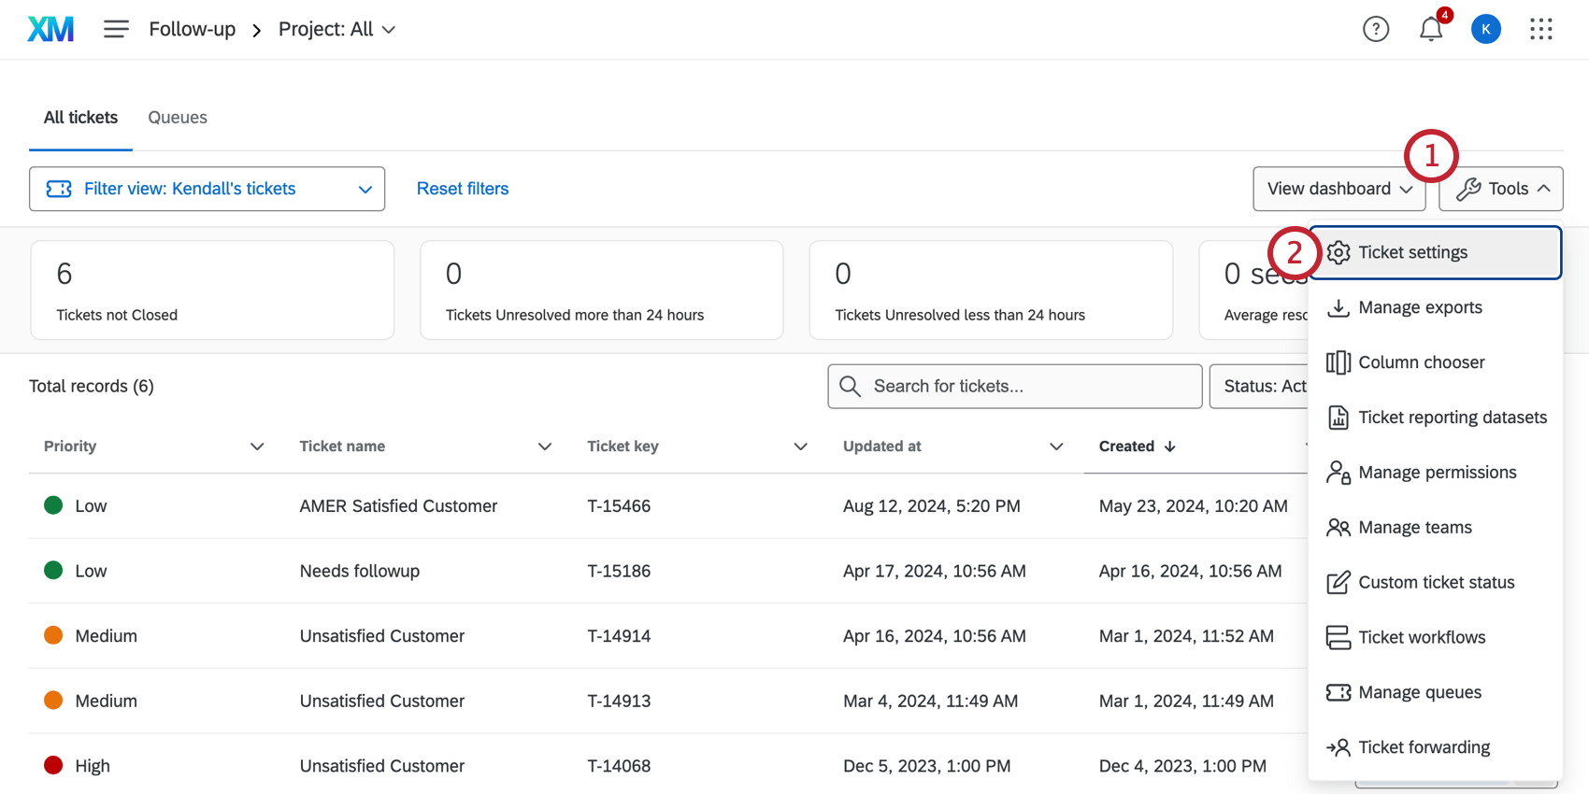Viewport: 1589px width, 794px height.
Task: Open the notifications bell
Action: 1430,29
